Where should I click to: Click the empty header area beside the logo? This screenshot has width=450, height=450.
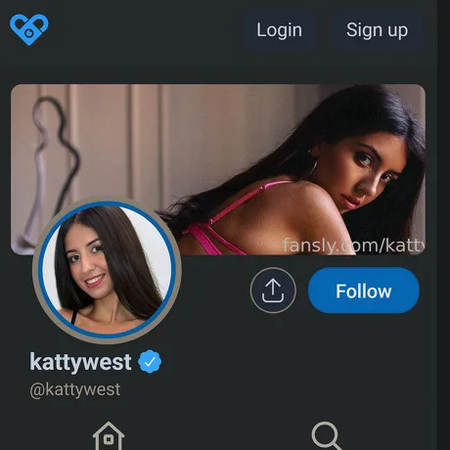(145, 30)
